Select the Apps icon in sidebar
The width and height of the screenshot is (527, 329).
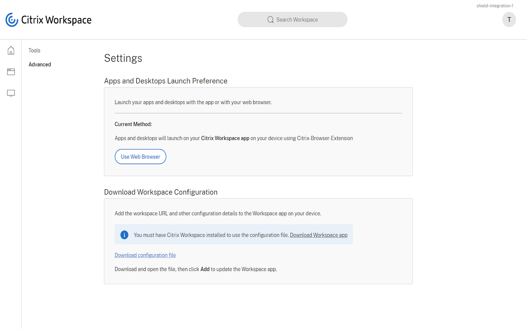pyautogui.click(x=11, y=72)
